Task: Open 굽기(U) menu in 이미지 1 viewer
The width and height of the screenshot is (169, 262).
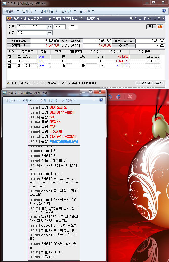Action: coord(69,11)
